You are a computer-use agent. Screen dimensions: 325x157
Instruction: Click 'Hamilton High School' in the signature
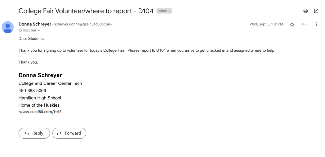[40, 98]
